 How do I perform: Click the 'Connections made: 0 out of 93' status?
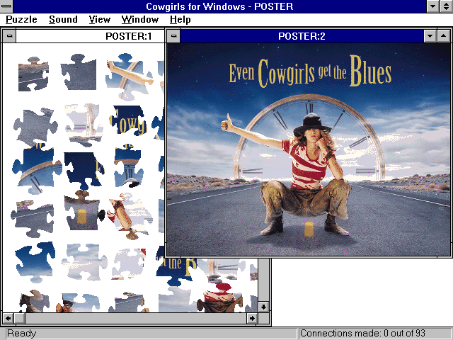pyautogui.click(x=362, y=334)
